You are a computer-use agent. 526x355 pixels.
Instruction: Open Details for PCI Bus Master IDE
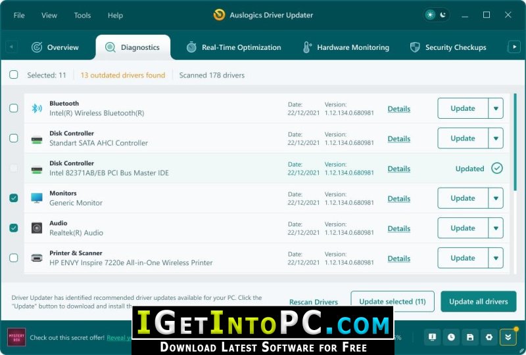point(399,169)
